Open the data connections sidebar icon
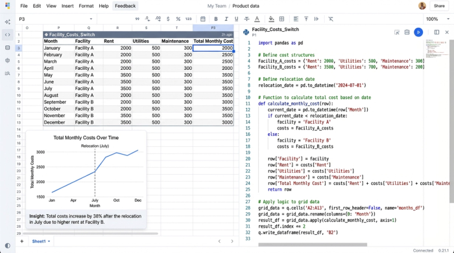This screenshot has width=454, height=253. (8, 48)
